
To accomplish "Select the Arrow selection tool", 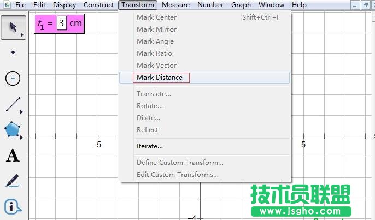I will (12, 27).
